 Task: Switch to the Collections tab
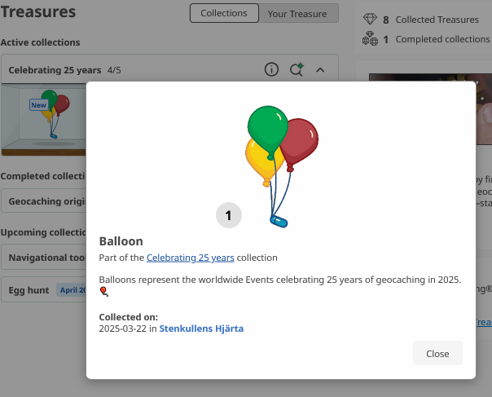[x=224, y=13]
